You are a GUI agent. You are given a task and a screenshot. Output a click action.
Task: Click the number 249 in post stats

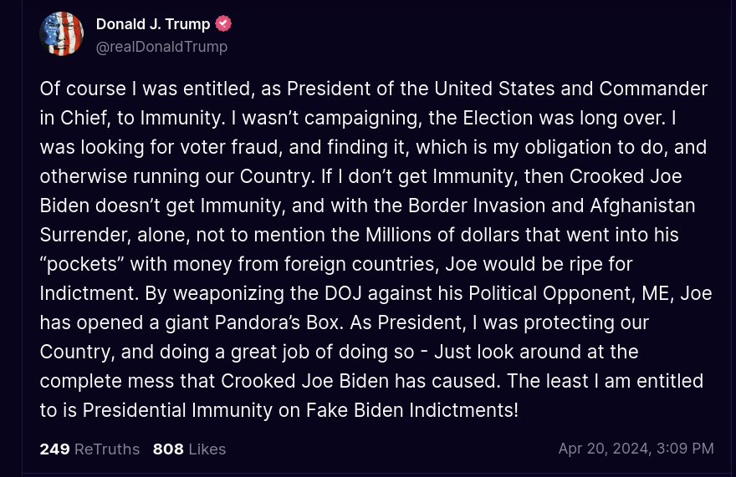55,449
